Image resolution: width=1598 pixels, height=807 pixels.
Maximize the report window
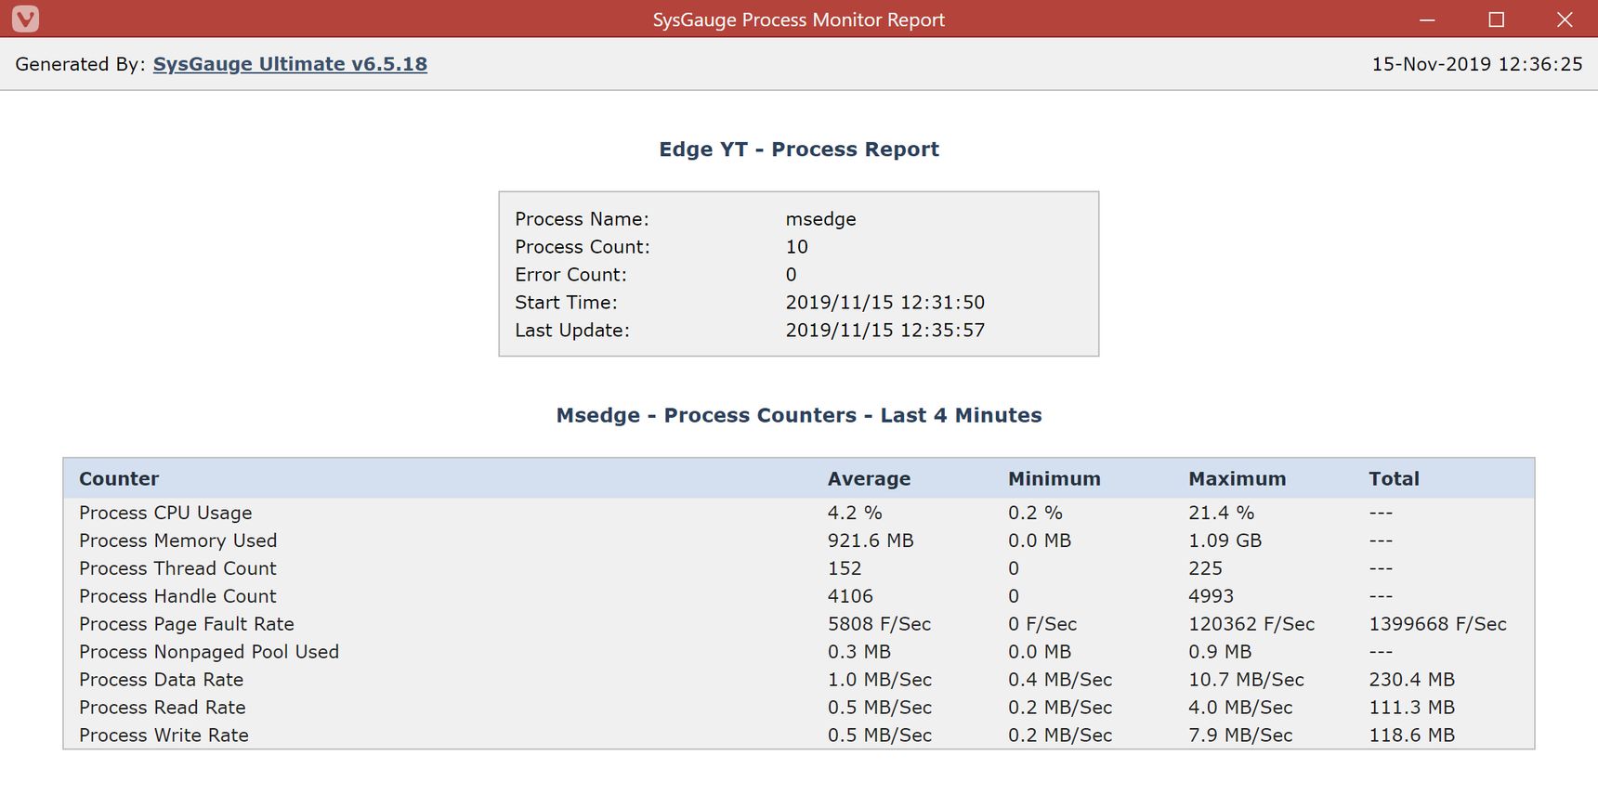click(x=1496, y=20)
